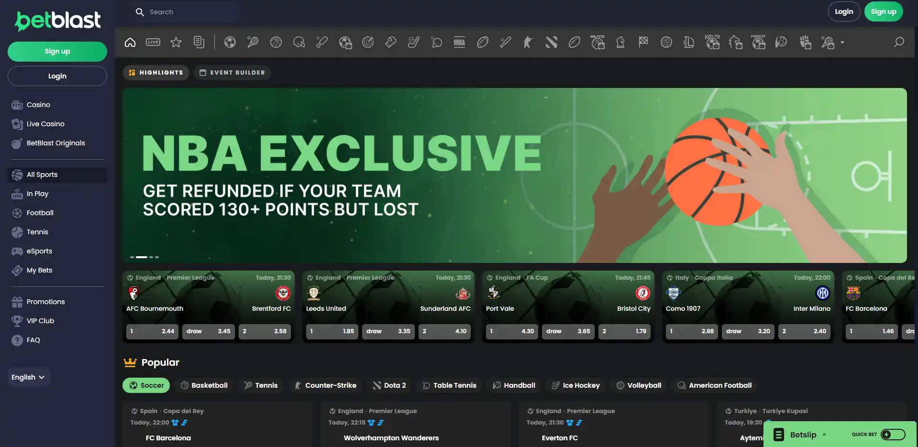Image resolution: width=918 pixels, height=447 pixels.
Task: Click the green Sign up button in sidebar
Action: pos(57,52)
